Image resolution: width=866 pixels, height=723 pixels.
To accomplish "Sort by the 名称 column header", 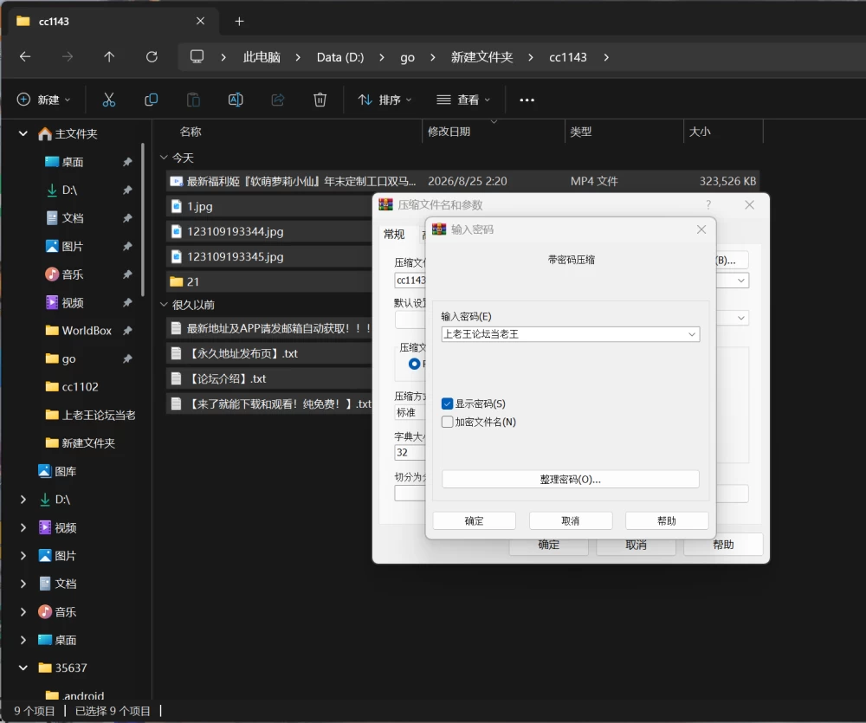I will (x=191, y=132).
